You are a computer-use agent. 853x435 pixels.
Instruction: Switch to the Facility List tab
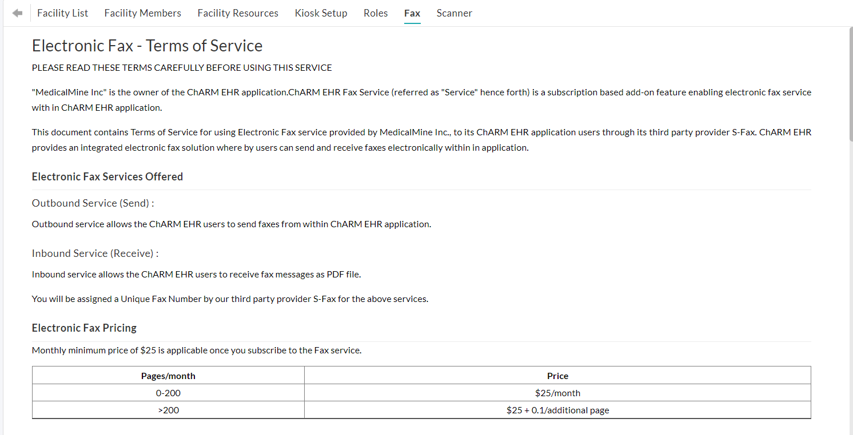[x=62, y=13]
